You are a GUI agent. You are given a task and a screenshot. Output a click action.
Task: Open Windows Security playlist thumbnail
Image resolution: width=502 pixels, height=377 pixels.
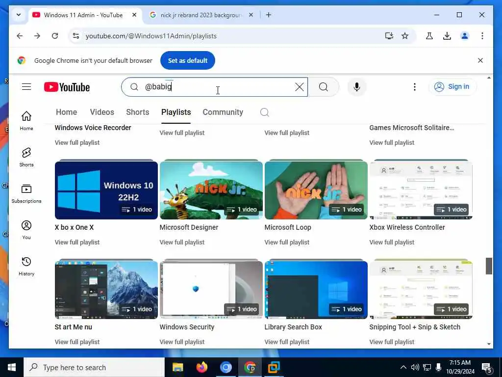coord(211,290)
